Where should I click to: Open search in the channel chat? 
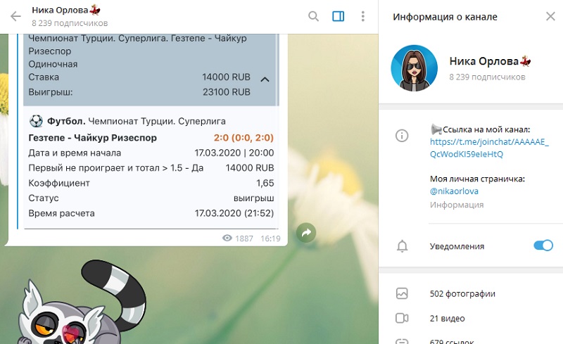tap(314, 16)
